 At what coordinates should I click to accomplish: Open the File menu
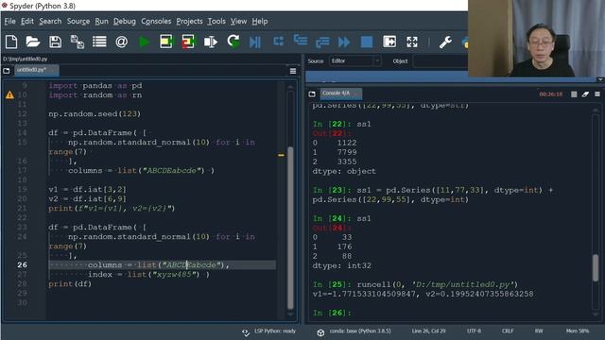(x=9, y=21)
